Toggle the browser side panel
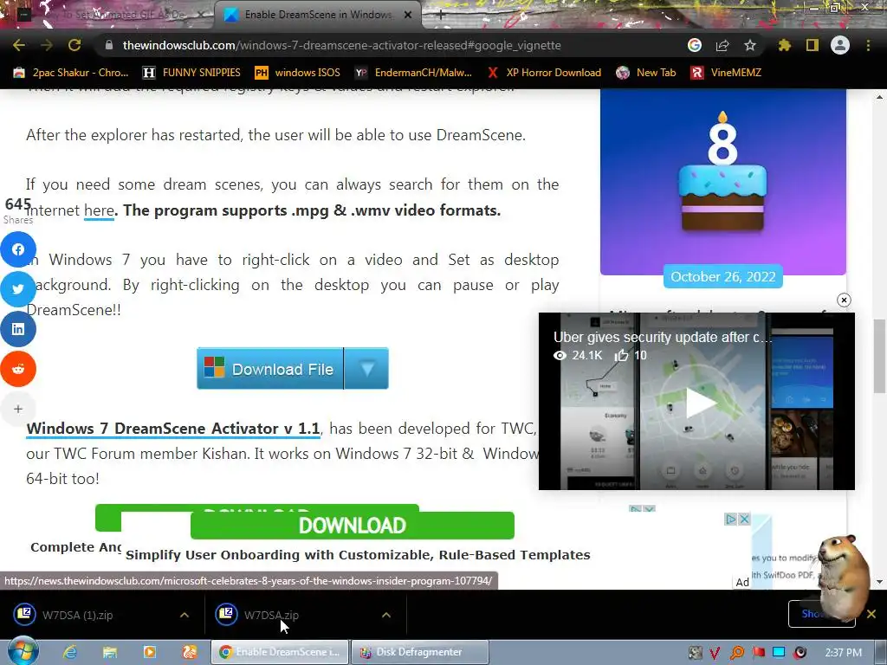Image resolution: width=887 pixels, height=665 pixels. click(x=813, y=45)
